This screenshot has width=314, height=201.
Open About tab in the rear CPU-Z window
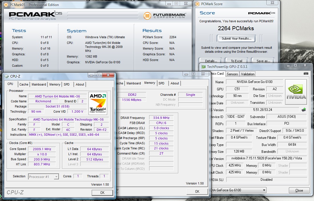(x=175, y=83)
